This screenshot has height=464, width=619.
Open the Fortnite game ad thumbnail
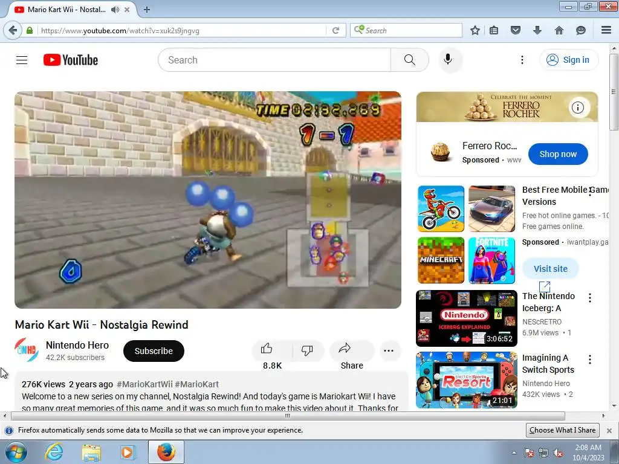coord(491,260)
